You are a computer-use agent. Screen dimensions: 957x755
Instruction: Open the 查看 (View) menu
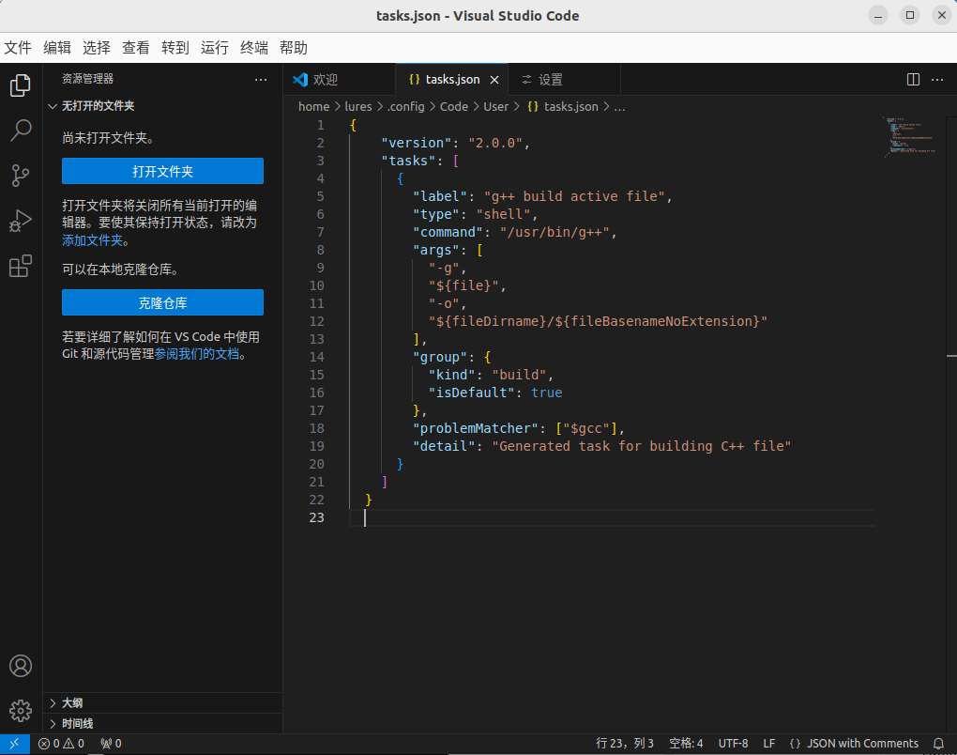(x=135, y=48)
